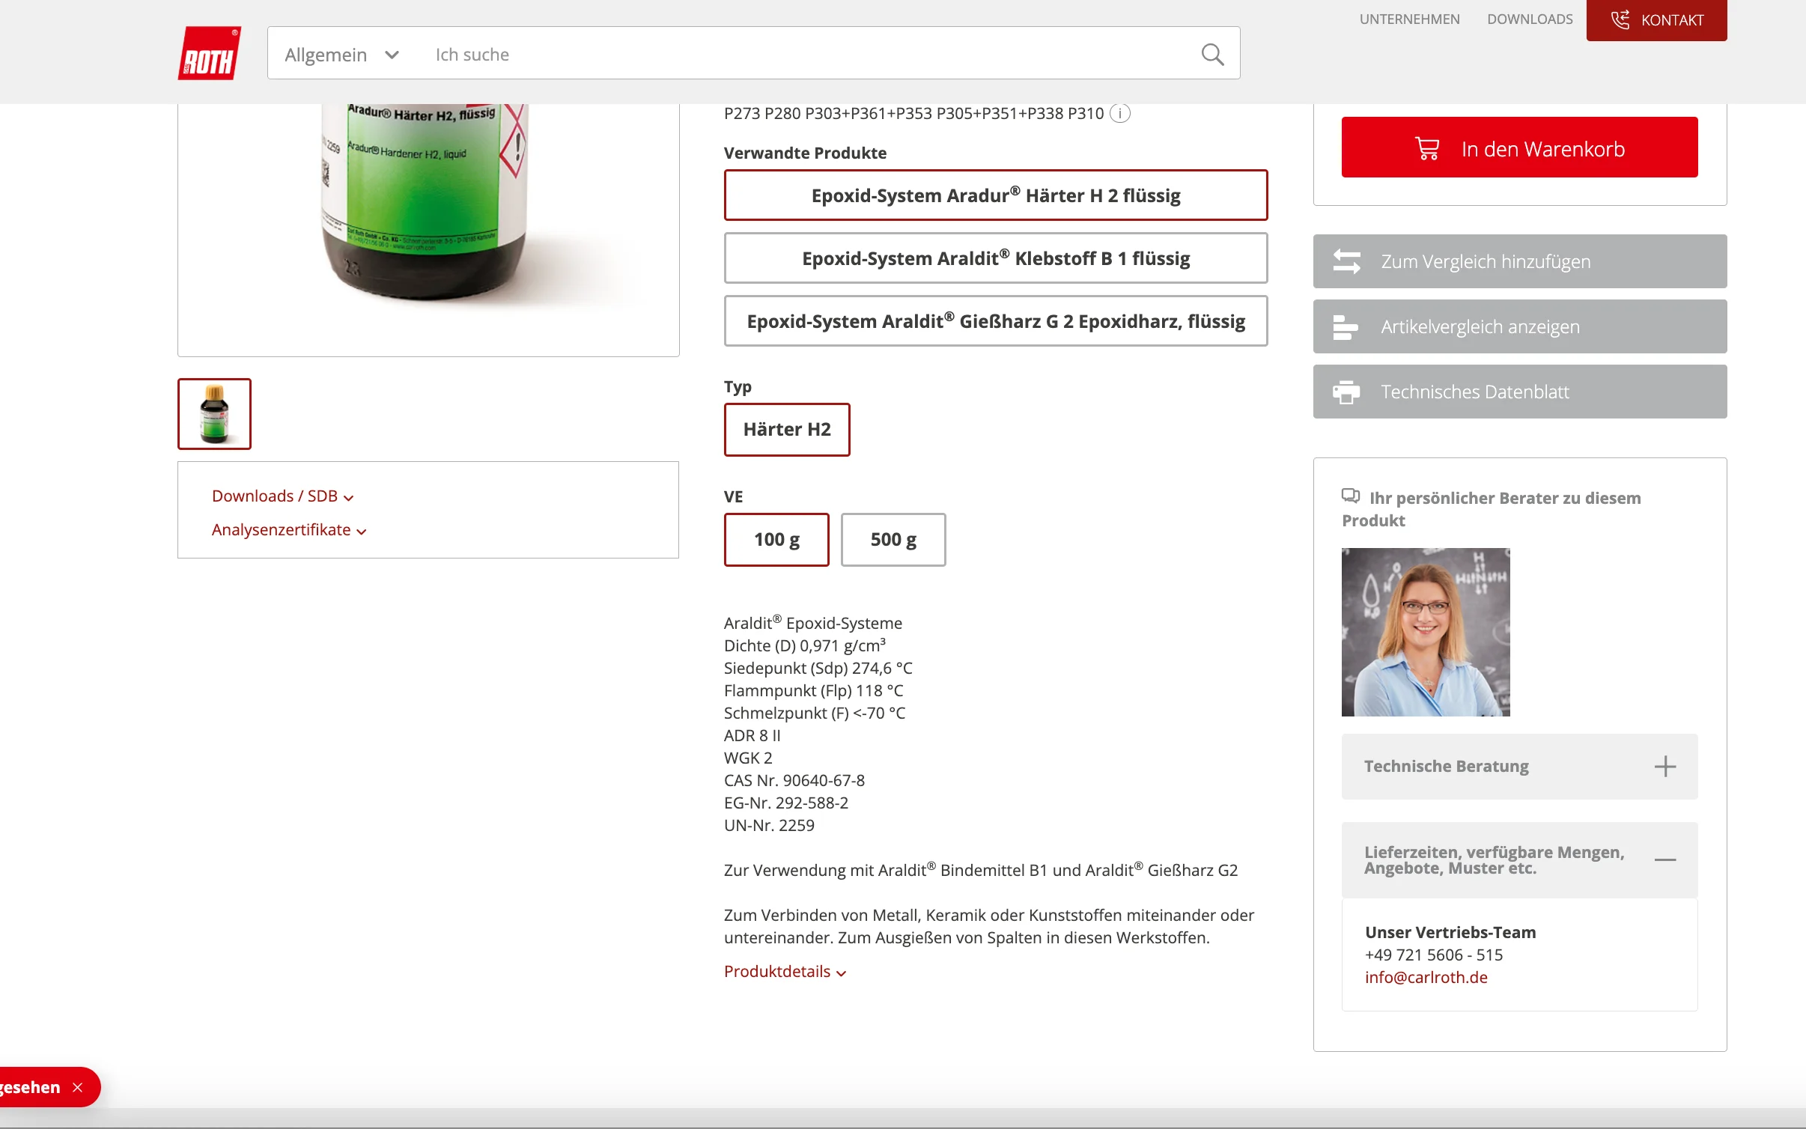
Task: Click the advisor portrait photo
Action: [1426, 632]
